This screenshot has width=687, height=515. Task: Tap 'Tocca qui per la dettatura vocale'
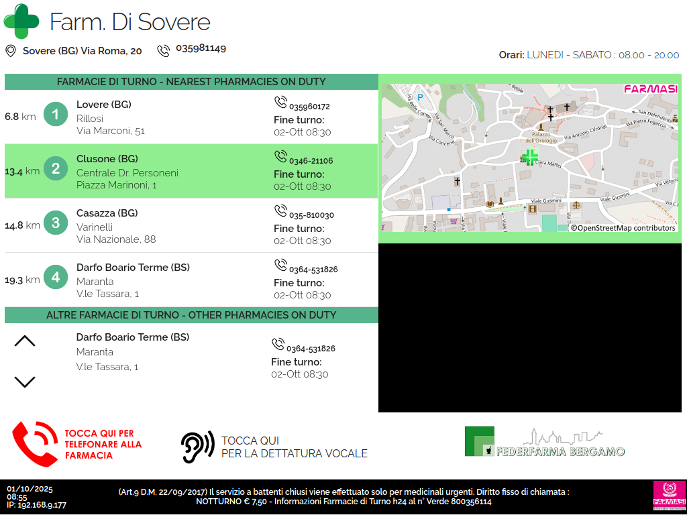tap(294, 447)
